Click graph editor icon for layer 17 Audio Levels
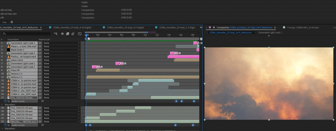336x131 pixels. point(9,101)
